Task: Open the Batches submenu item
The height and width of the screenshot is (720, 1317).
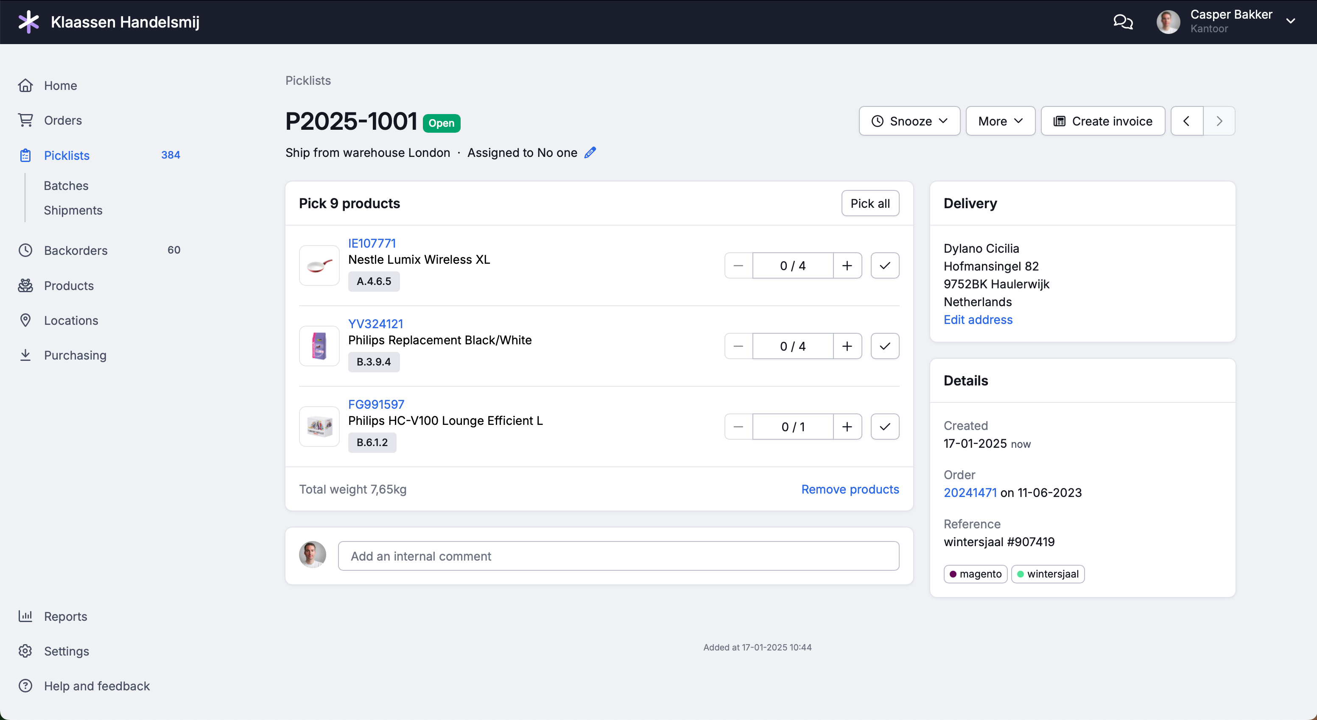Action: point(66,185)
